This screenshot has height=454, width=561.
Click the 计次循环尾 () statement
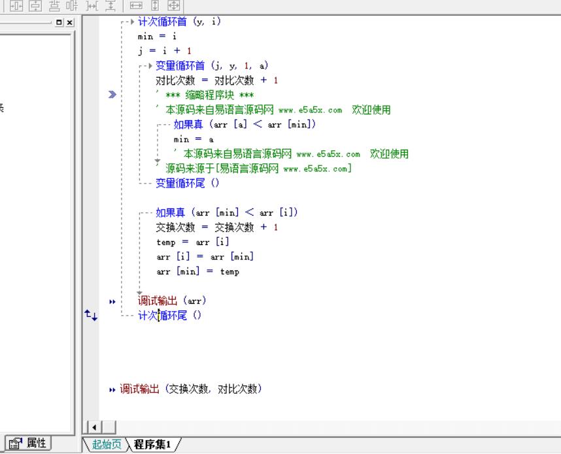pyautogui.click(x=169, y=316)
